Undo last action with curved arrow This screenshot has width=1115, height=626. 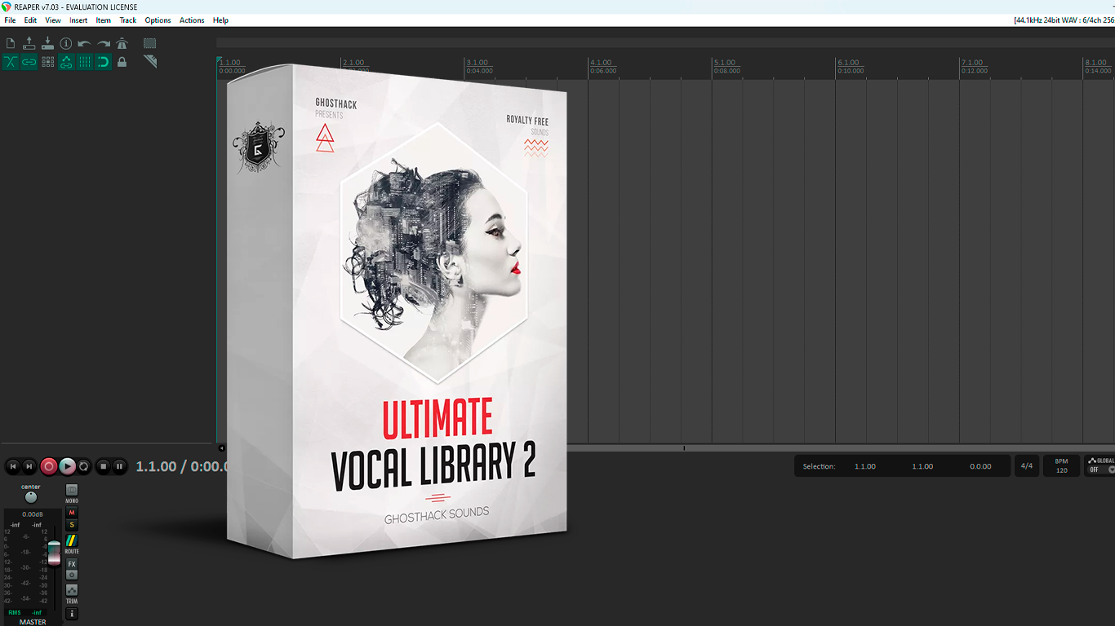(x=85, y=43)
